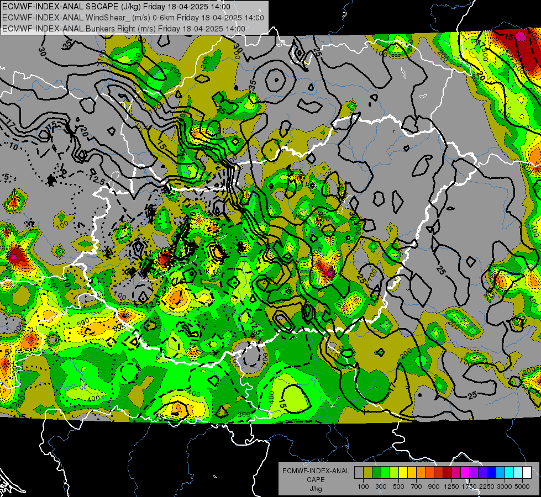This screenshot has height=497, width=541.
Task: Click the legend value 1750
Action: (x=470, y=487)
